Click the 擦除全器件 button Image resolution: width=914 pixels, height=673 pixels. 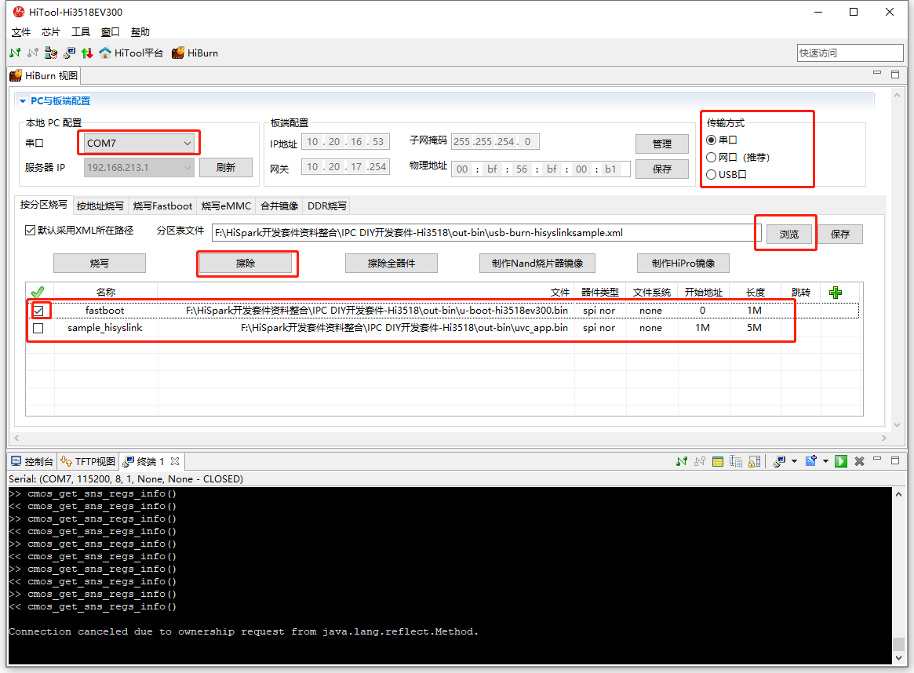click(391, 263)
